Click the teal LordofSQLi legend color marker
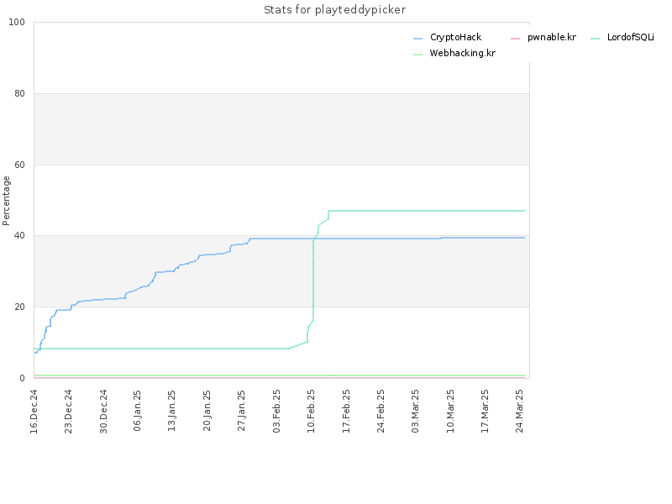This screenshot has width=672, height=504. pos(595,39)
